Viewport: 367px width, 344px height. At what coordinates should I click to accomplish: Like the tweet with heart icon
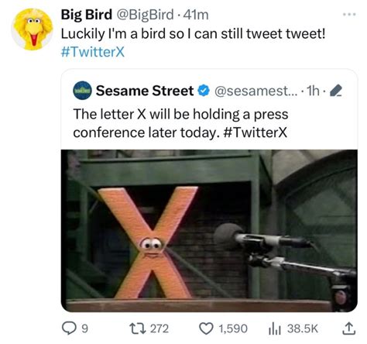tap(206, 329)
